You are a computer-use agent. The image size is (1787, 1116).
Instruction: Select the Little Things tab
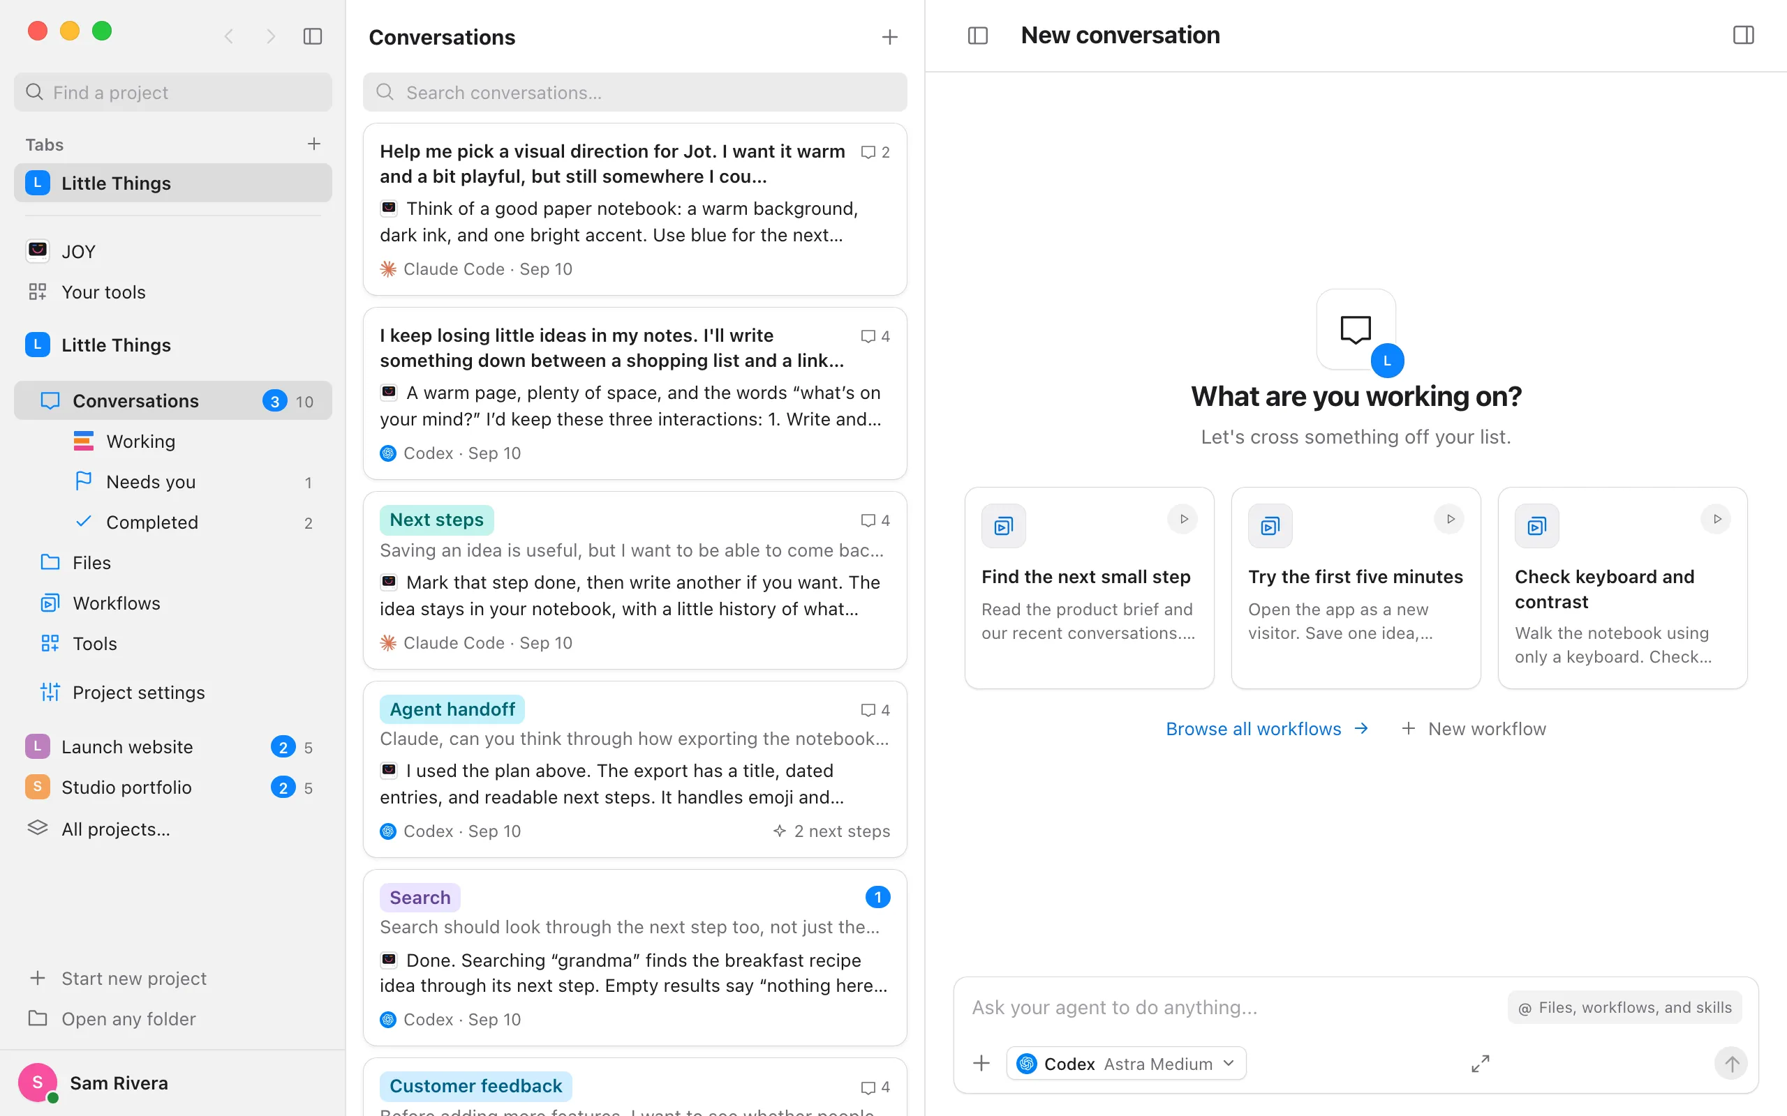173,183
